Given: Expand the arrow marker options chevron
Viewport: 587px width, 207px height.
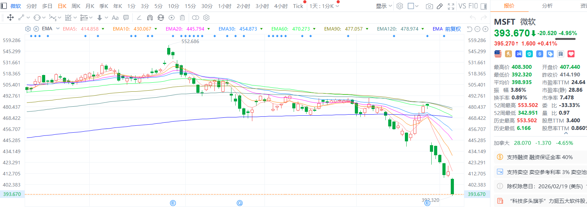Looking at the screenshot, I should [106, 18].
